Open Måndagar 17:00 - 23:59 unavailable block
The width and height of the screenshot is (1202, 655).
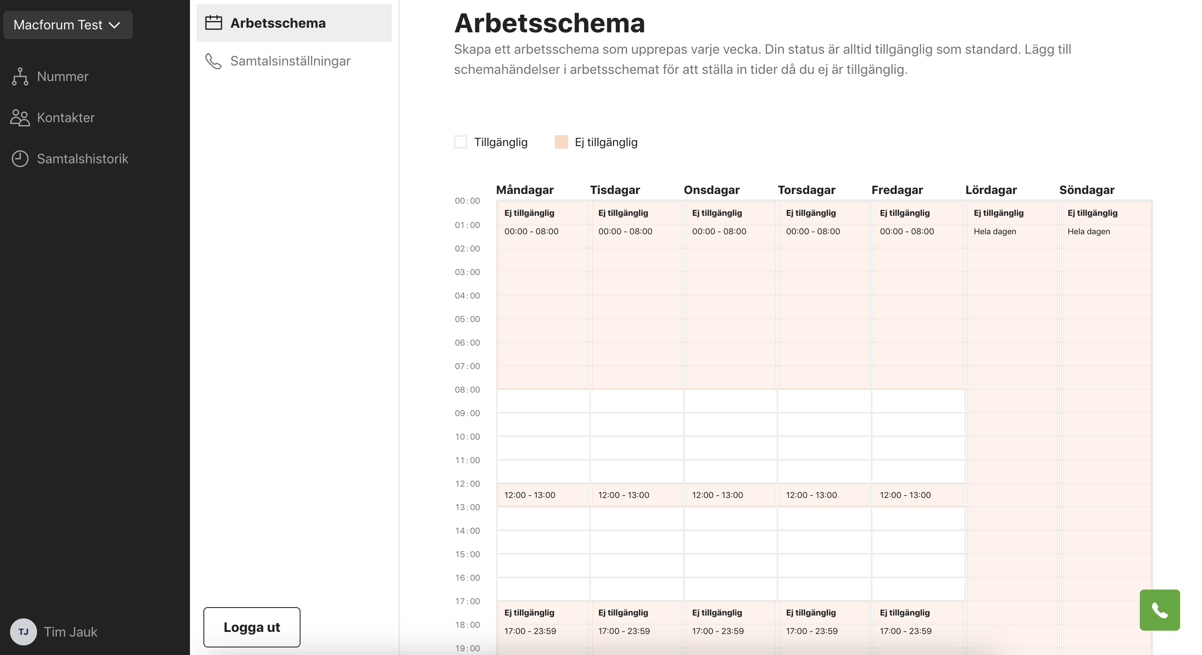(543, 628)
